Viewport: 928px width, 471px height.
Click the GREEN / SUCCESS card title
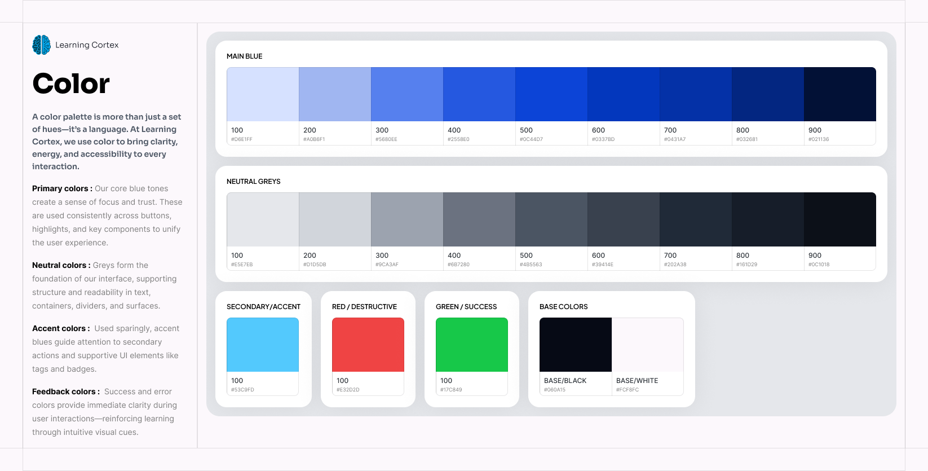(x=466, y=307)
